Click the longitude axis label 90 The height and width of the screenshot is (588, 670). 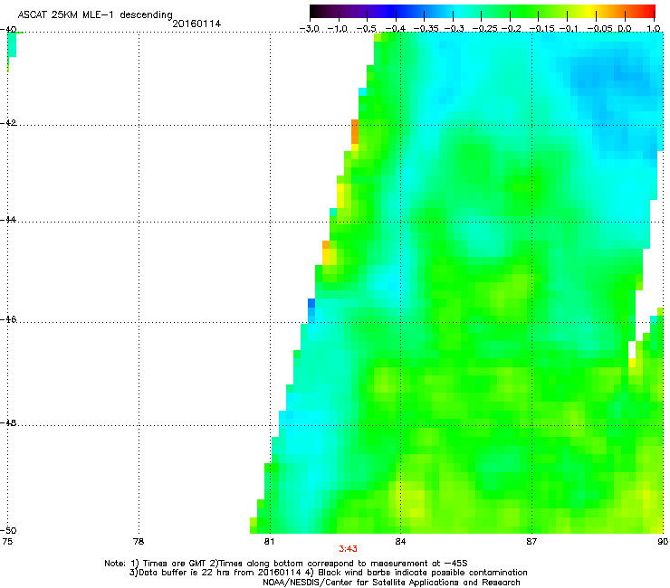coord(663,542)
